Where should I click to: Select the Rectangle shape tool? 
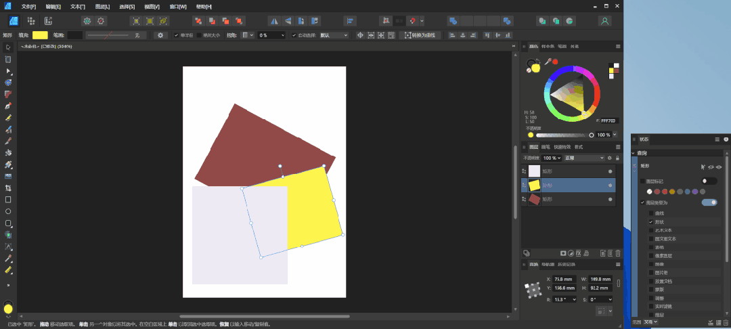8,200
